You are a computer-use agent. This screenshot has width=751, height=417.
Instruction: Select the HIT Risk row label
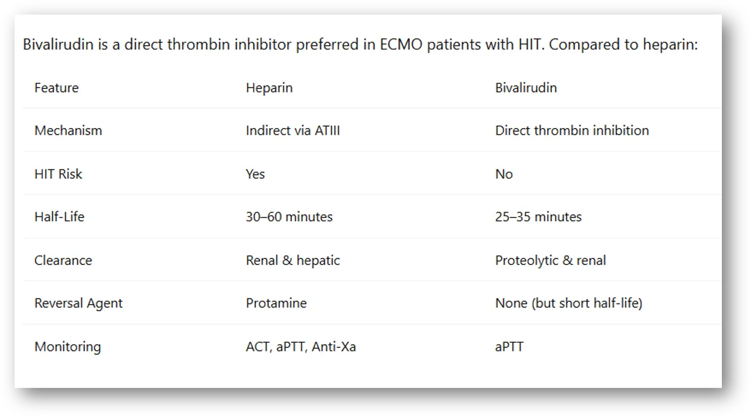click(58, 174)
